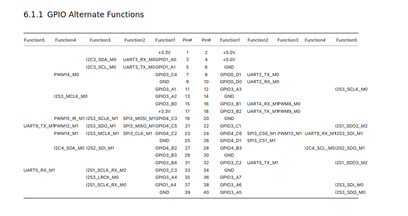Click the GPIO0_D0 cell
This screenshot has height=216, width=408.
coord(231,81)
